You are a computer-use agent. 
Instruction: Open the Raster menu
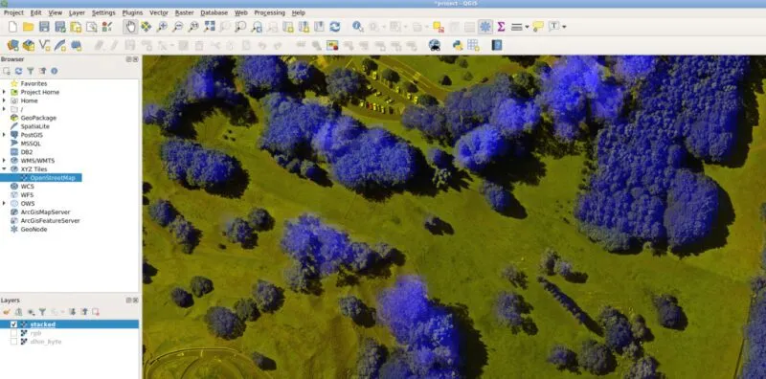point(184,12)
